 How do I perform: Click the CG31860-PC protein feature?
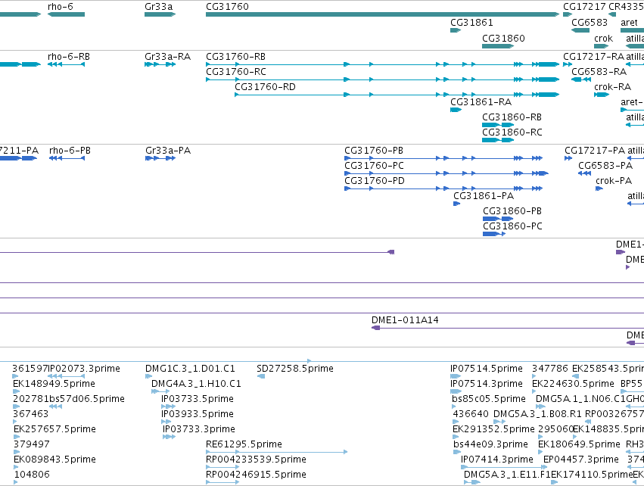tap(494, 234)
